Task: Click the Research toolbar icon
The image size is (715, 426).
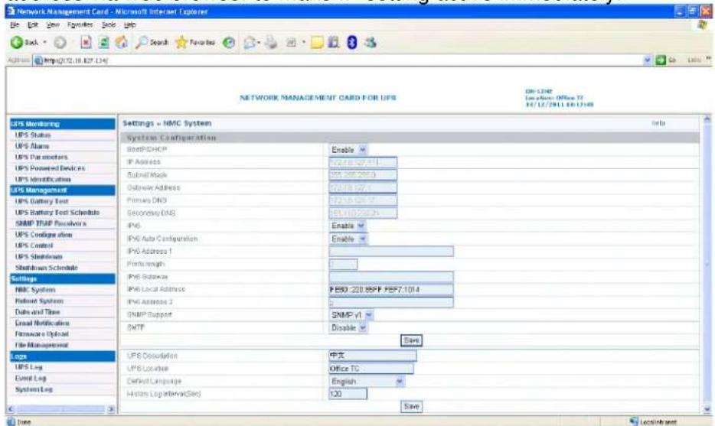Action: [x=334, y=42]
